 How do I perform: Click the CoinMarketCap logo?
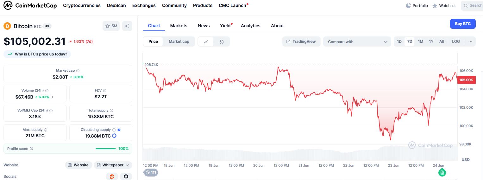(30, 5)
